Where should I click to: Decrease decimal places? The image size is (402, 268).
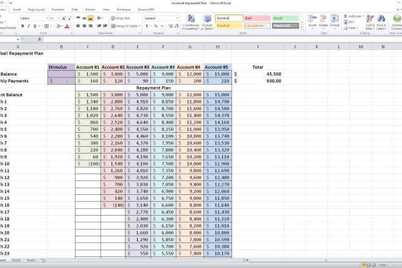177,26
